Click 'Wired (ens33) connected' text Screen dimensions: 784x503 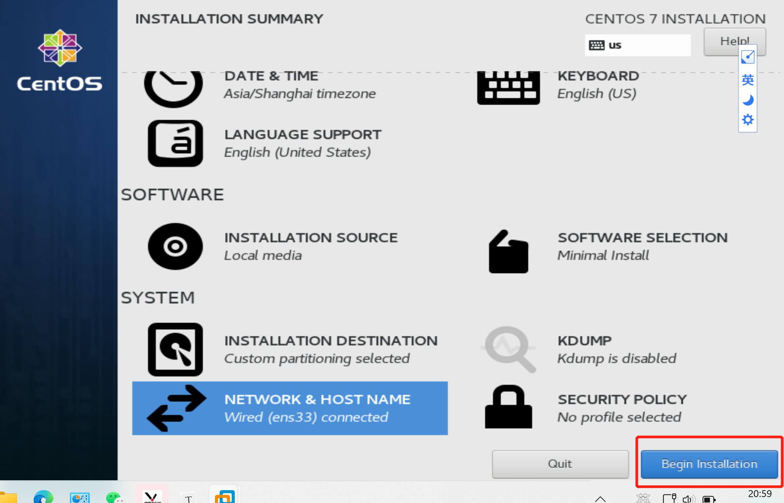click(306, 417)
